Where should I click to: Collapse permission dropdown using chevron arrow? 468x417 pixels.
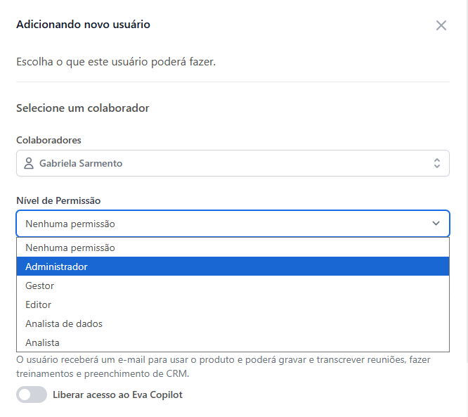click(436, 224)
